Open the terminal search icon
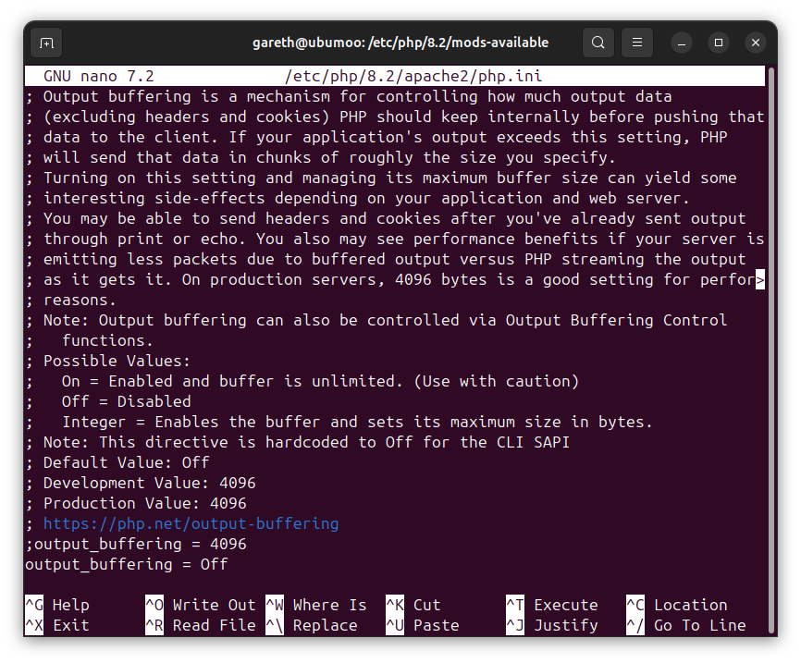 pyautogui.click(x=598, y=43)
